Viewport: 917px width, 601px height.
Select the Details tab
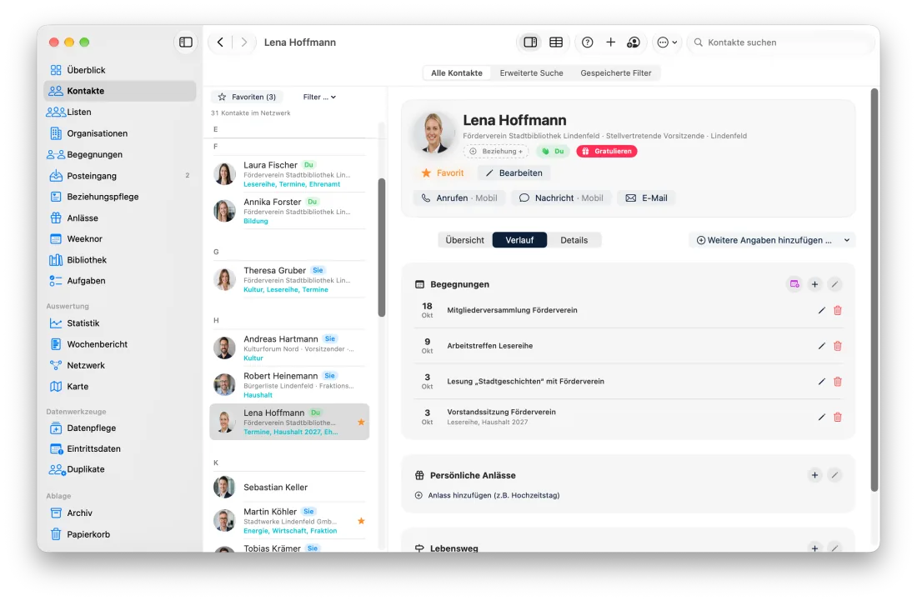click(574, 240)
